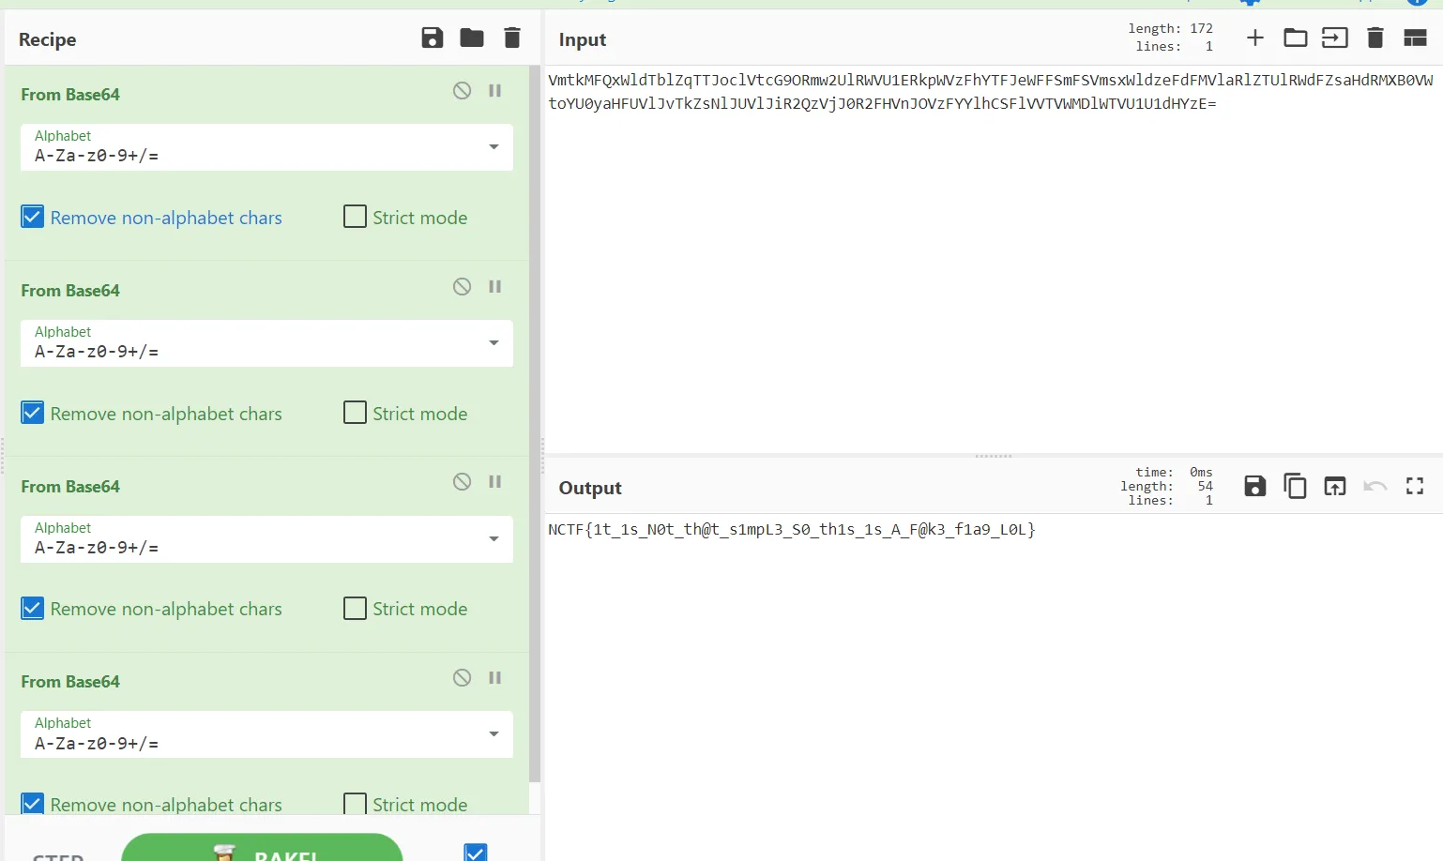Load a recipe via the folder icon
1443x861 pixels.
pos(472,38)
